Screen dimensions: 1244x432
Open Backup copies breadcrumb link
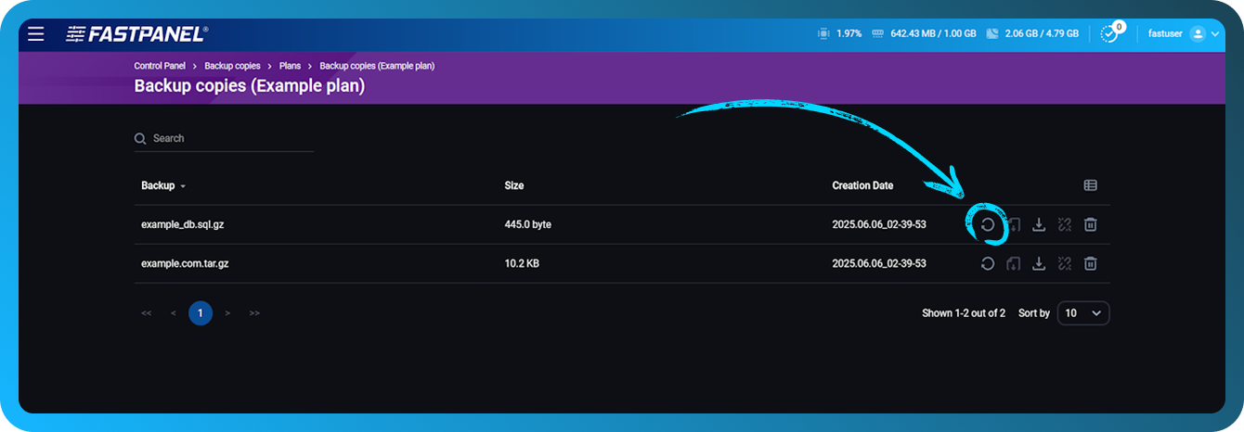pyautogui.click(x=232, y=66)
